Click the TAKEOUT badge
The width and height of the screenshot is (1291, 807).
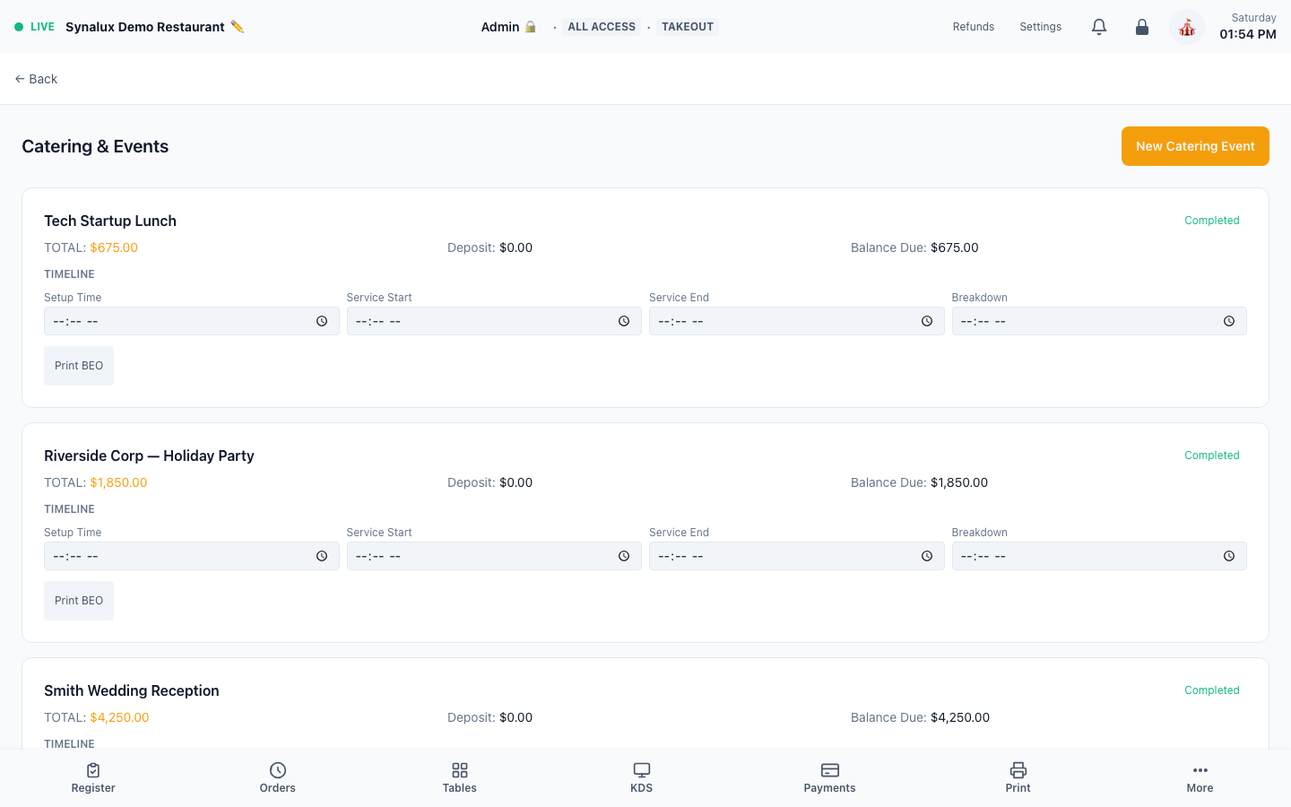688,27
